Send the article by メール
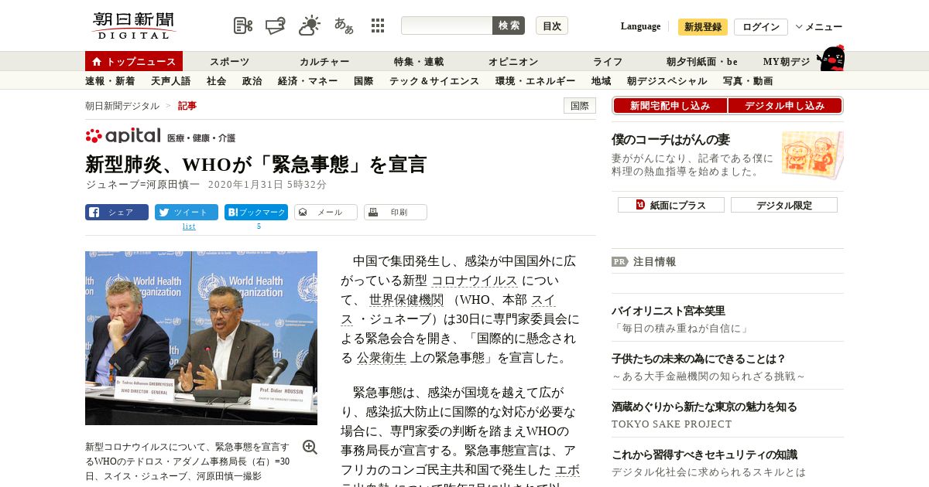 tap(326, 212)
